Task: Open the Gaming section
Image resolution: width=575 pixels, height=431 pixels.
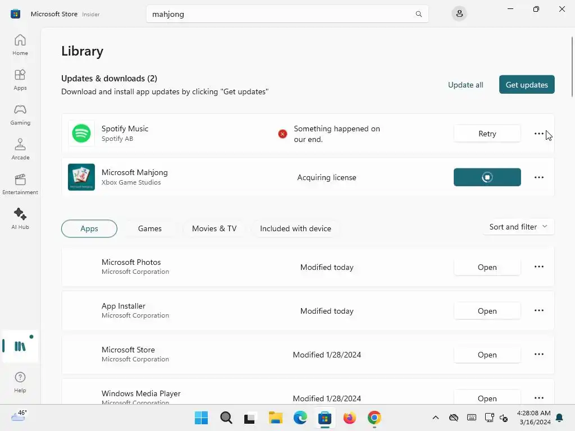Action: pyautogui.click(x=20, y=114)
